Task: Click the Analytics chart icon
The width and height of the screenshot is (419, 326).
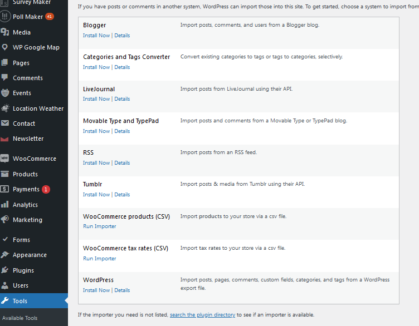Action: pyautogui.click(x=5, y=205)
